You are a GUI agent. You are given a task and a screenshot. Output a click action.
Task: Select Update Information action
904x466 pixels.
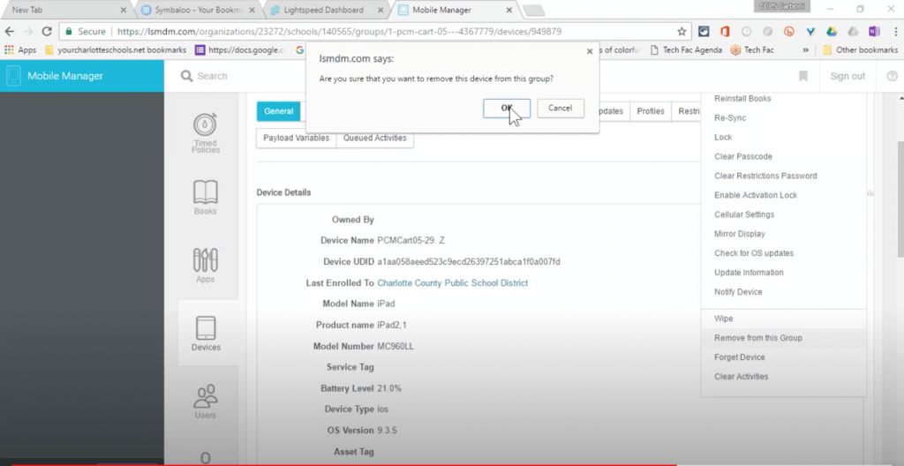tap(749, 272)
